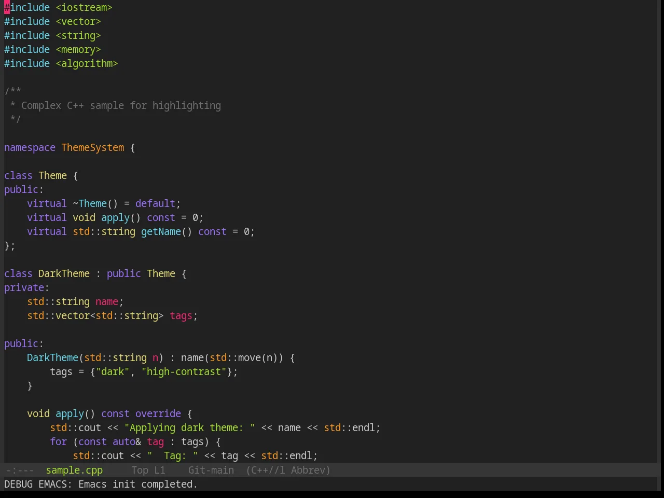
Task: Click the 'tags' member variable declaration
Action: point(181,315)
